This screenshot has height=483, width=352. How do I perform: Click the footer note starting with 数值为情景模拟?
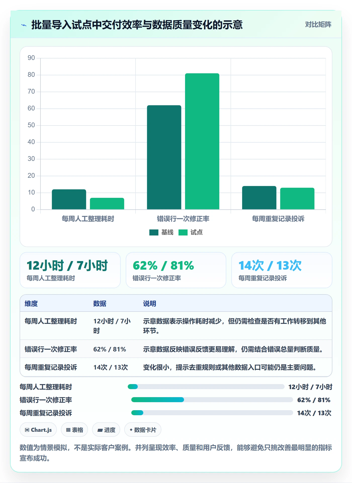pos(176,453)
